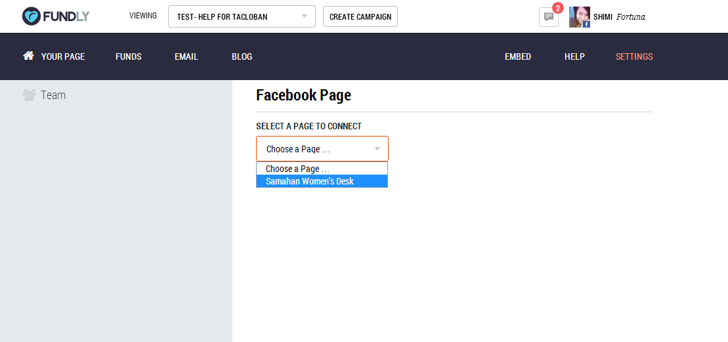Open the messages notification icon

549,17
